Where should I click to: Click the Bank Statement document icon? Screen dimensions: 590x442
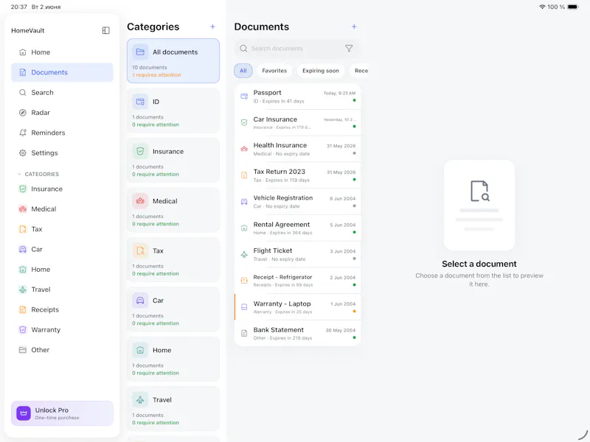point(244,334)
